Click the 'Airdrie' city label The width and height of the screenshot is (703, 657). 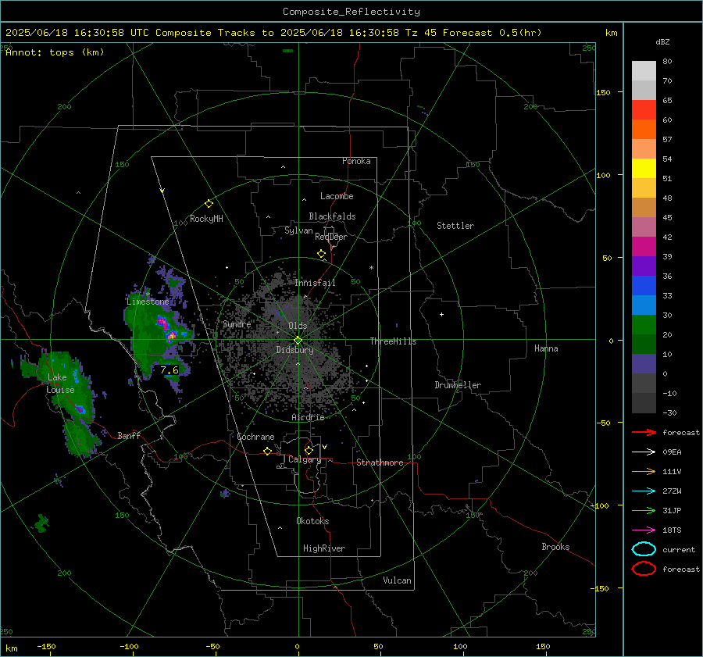click(x=308, y=417)
